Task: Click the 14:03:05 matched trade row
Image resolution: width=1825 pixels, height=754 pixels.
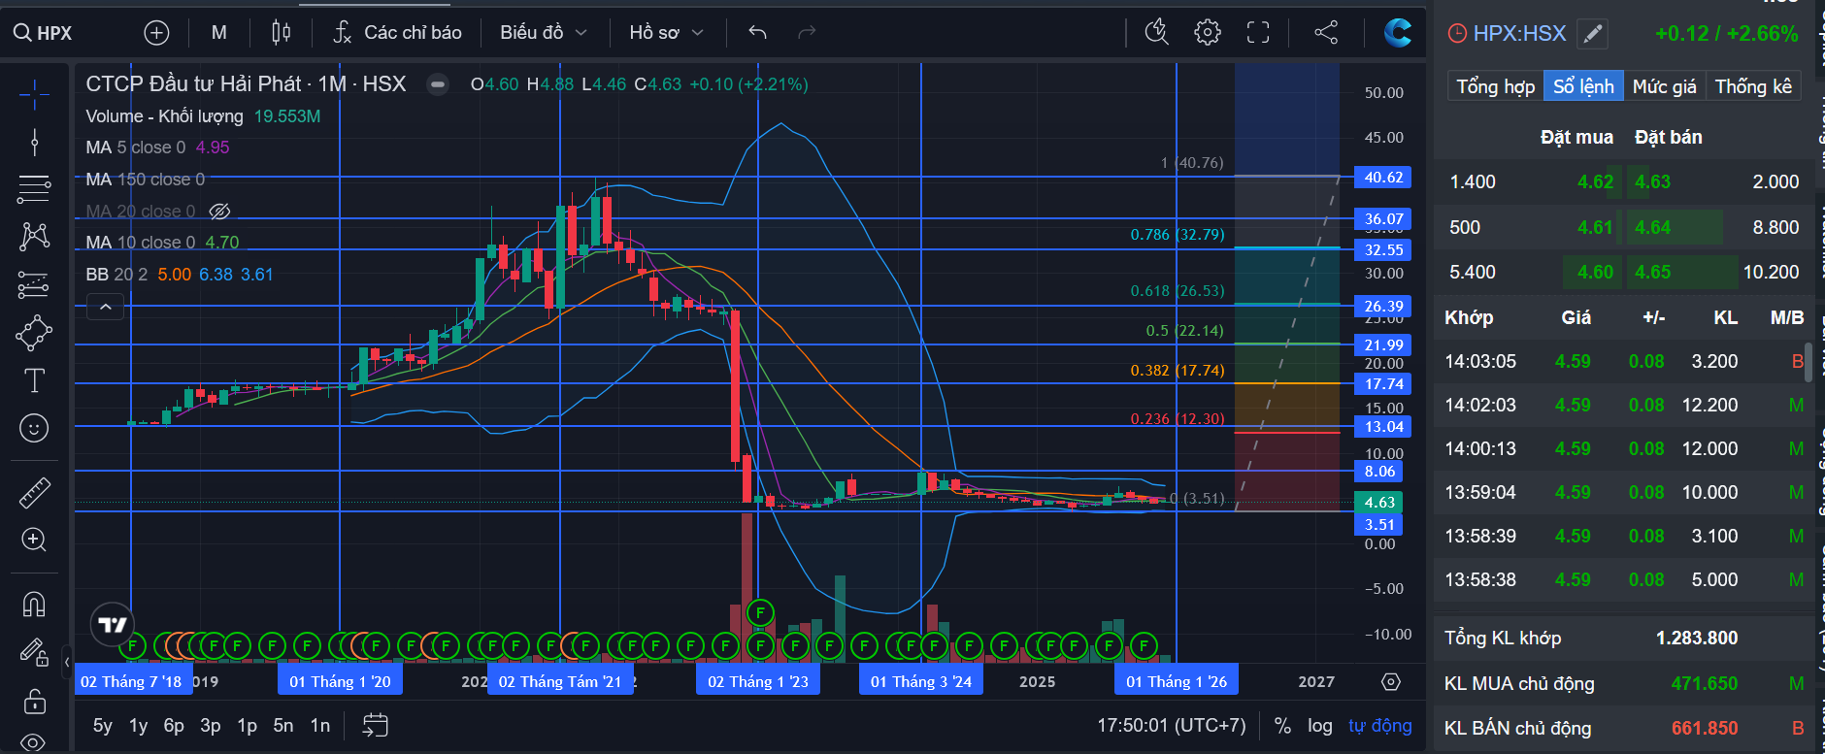Action: coord(1623,361)
